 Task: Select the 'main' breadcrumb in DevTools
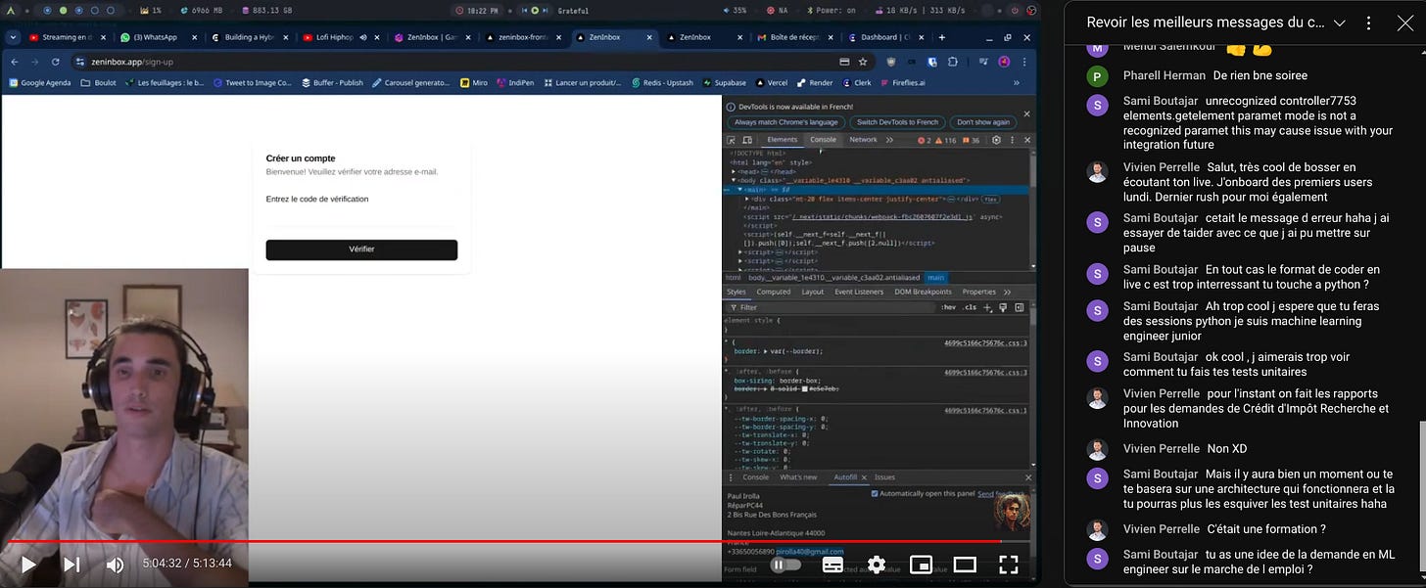point(935,278)
